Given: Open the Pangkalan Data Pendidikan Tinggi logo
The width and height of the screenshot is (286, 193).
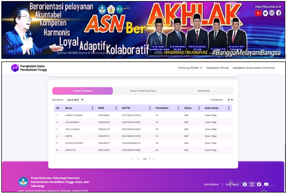Looking at the screenshot, I should [x=29, y=68].
